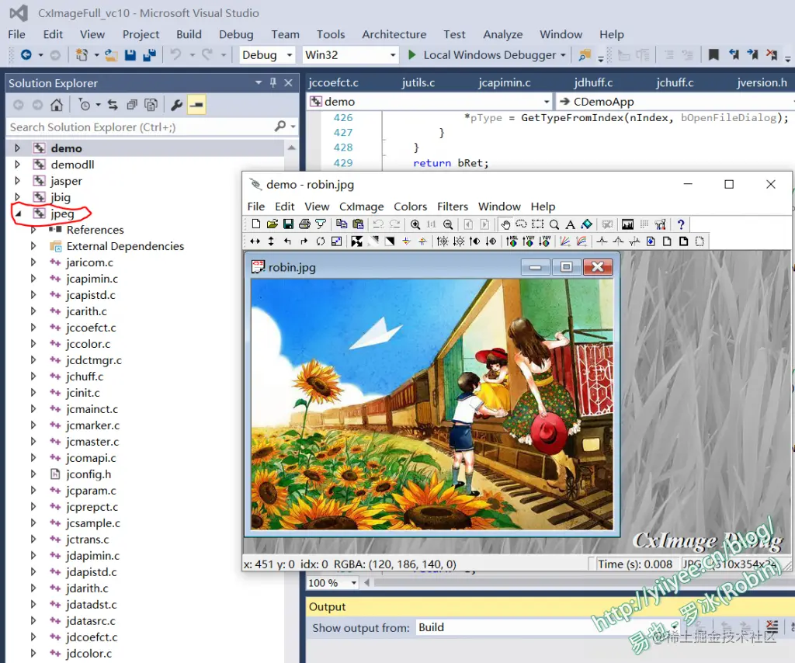This screenshot has width=795, height=663.
Task: Click the question mark Help icon
Action: coord(681,224)
